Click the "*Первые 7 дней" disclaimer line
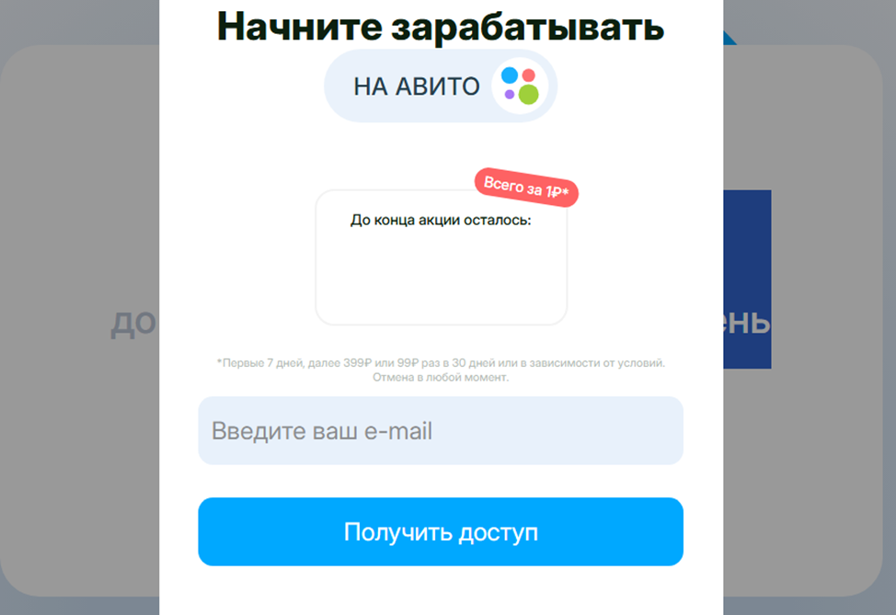 click(x=441, y=362)
